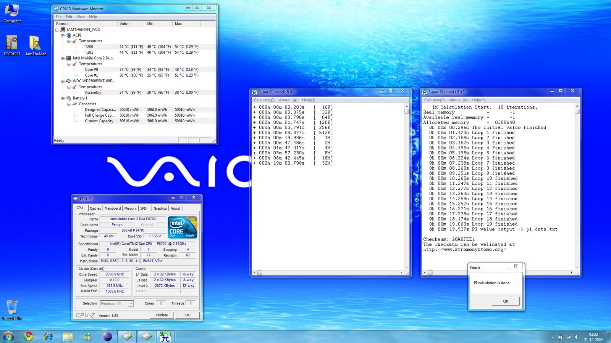611x343 pixels.
Task: Launch Internet Explorer from the taskbar
Action: click(48, 337)
